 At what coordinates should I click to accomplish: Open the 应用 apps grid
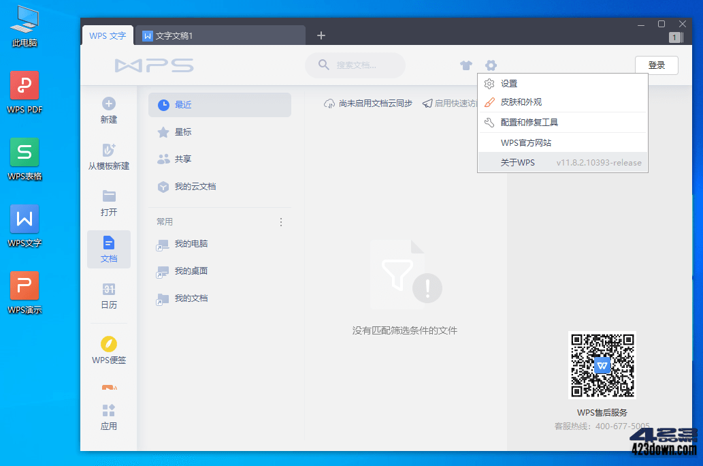[x=109, y=417]
